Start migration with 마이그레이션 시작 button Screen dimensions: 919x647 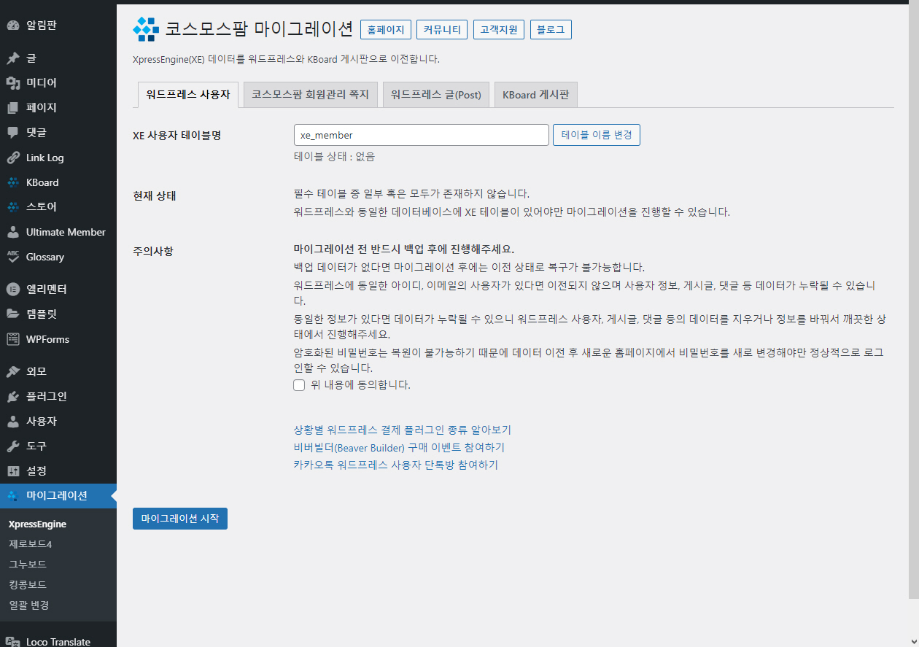coord(180,519)
